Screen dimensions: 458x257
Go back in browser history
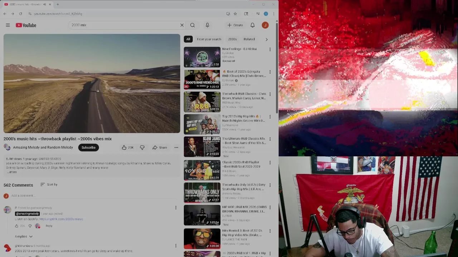(5, 14)
